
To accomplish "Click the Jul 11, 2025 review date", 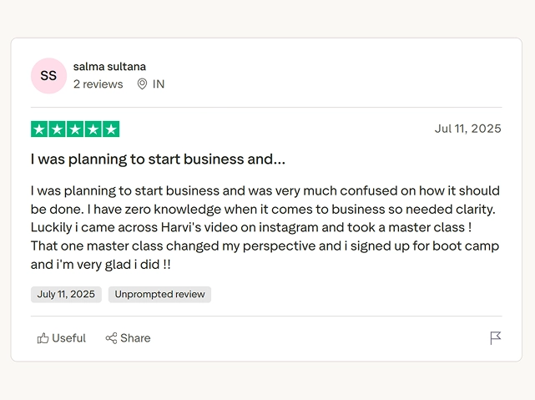I will click(x=467, y=129).
